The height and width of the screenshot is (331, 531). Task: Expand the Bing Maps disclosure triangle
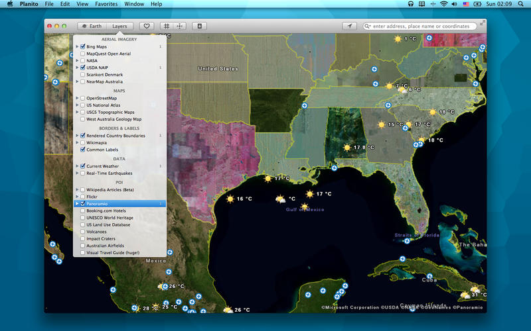76,47
